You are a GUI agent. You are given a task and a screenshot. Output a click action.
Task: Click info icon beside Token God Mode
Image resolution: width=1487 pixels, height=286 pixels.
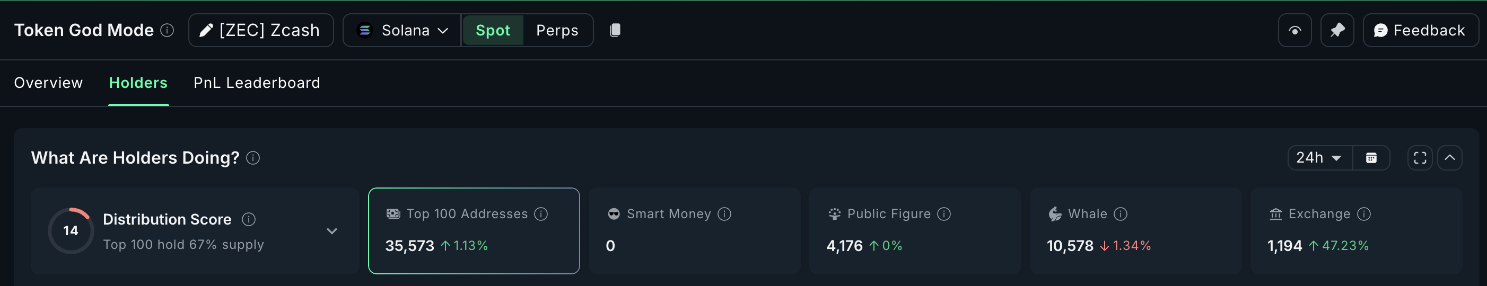point(167,30)
